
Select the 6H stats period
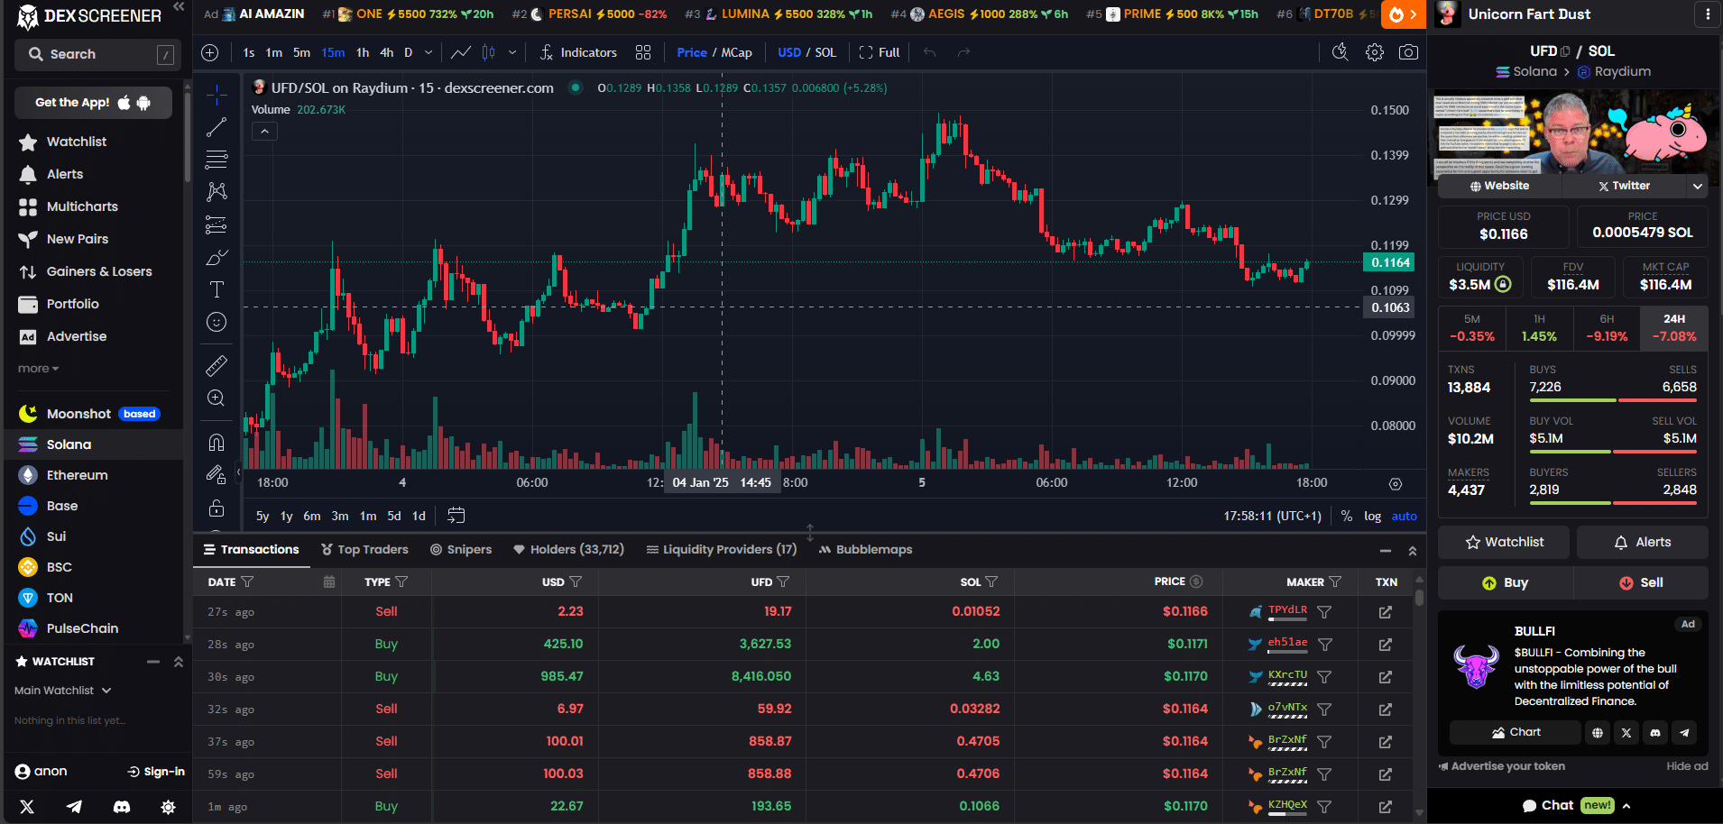click(x=1607, y=329)
